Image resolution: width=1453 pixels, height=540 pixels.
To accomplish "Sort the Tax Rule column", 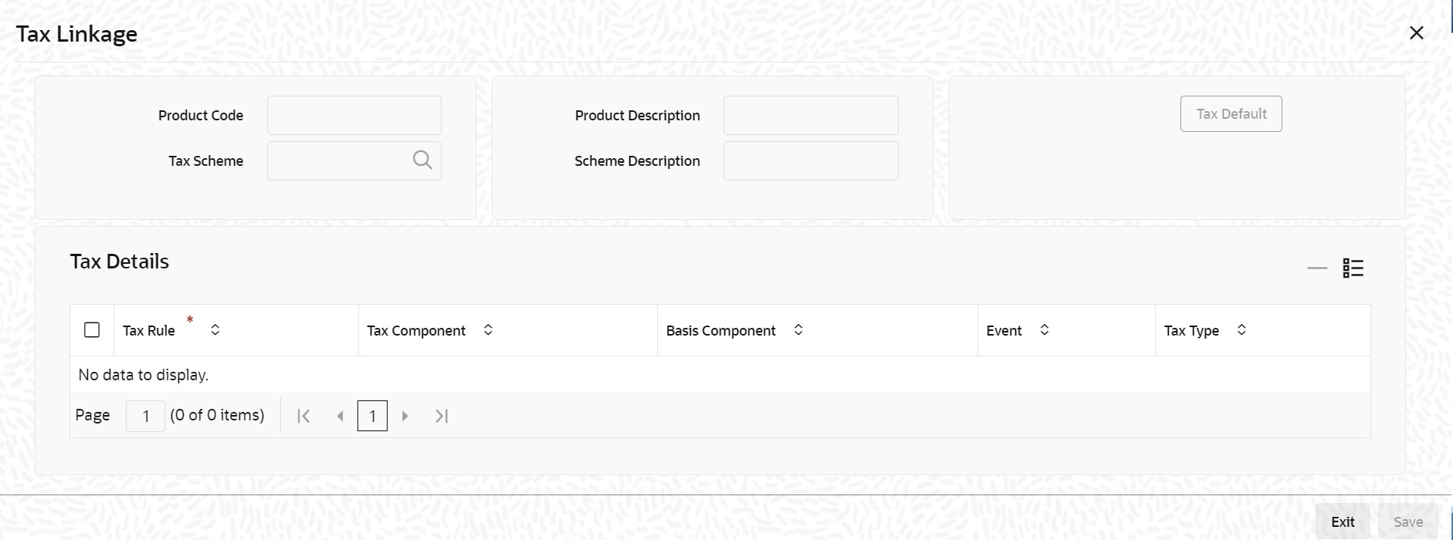I will (215, 330).
